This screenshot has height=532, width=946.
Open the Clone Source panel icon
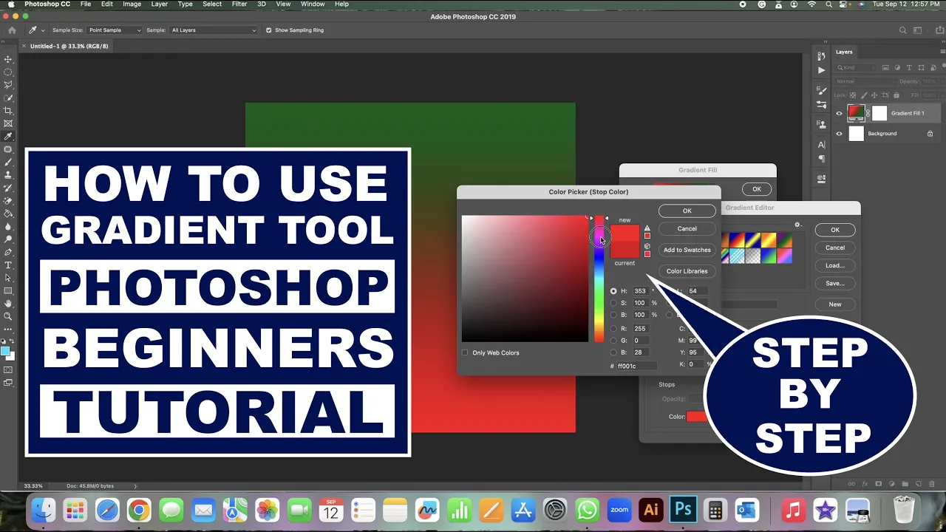821,123
